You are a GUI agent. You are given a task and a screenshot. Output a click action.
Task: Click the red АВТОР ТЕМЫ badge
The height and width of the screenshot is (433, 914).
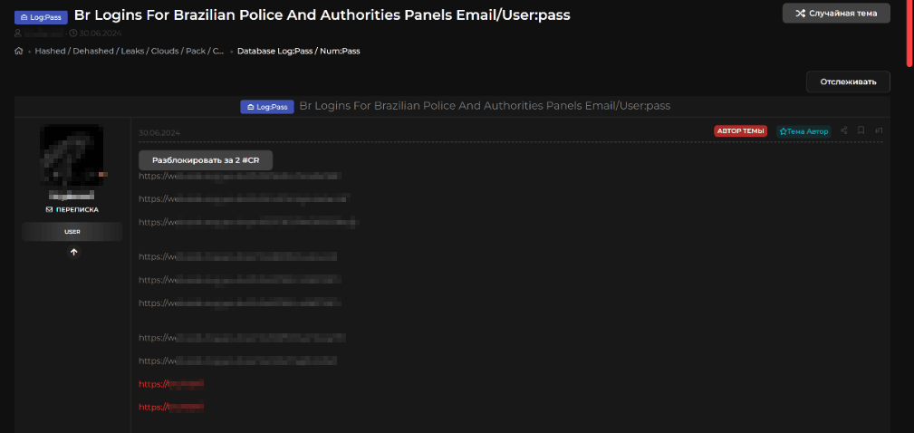pos(740,131)
